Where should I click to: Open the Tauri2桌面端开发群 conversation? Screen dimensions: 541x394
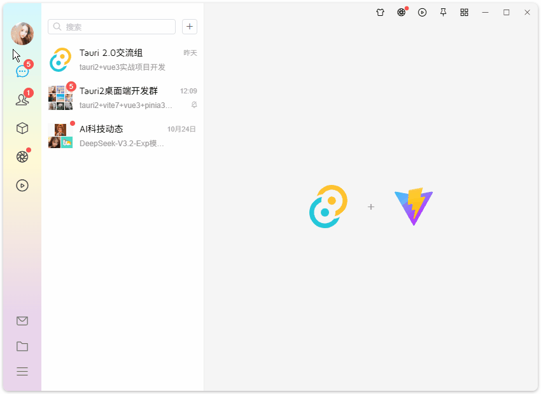pos(122,98)
